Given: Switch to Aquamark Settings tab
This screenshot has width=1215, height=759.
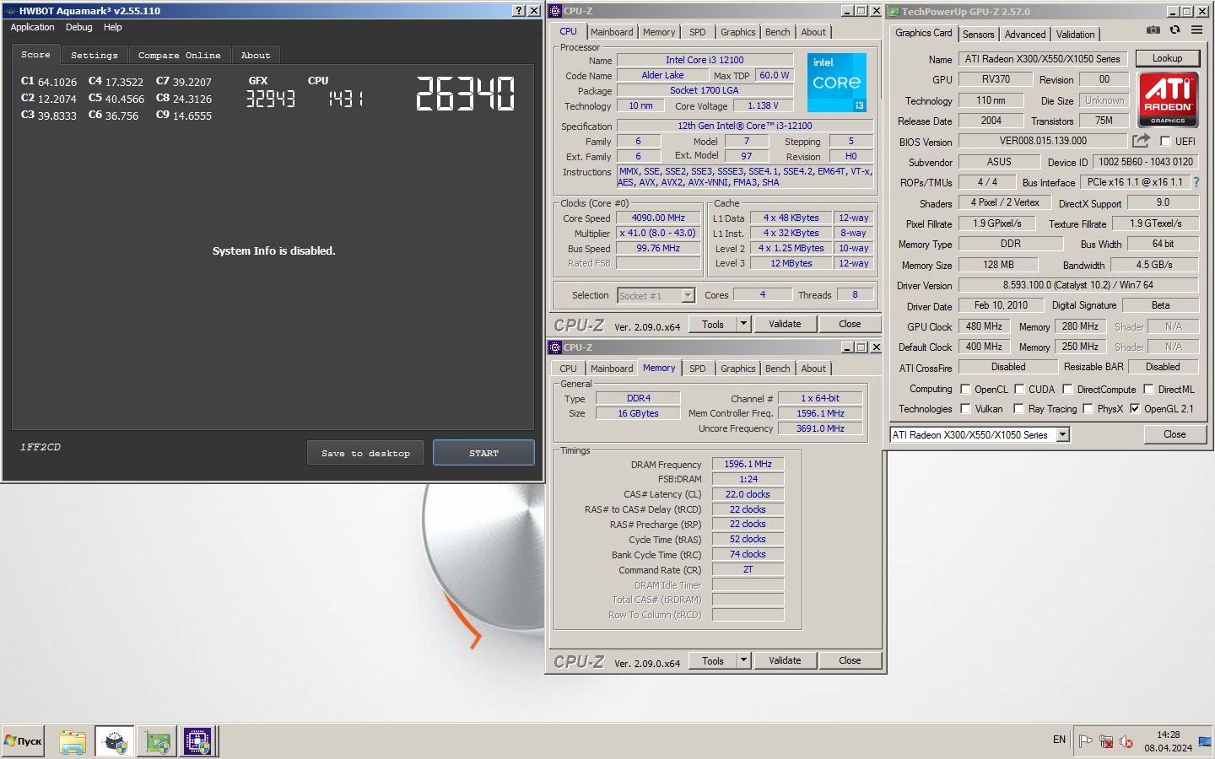Looking at the screenshot, I should [x=94, y=55].
